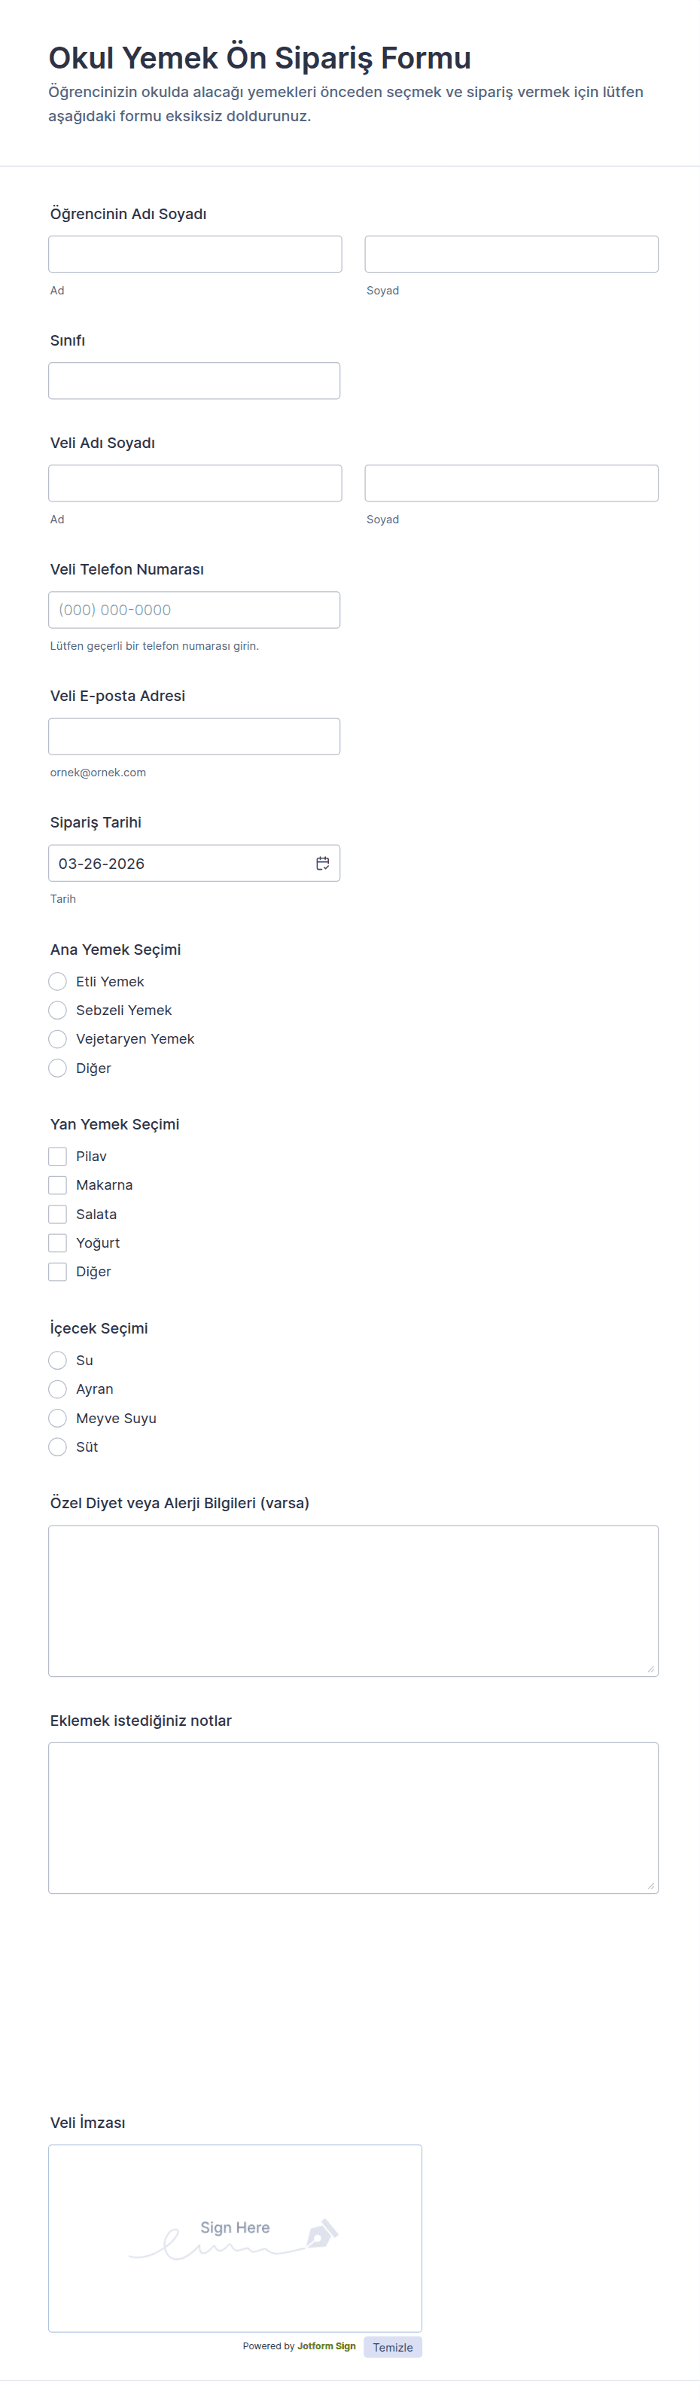
Task: Enable the Yoğurt checkbox
Action: pyautogui.click(x=58, y=1243)
